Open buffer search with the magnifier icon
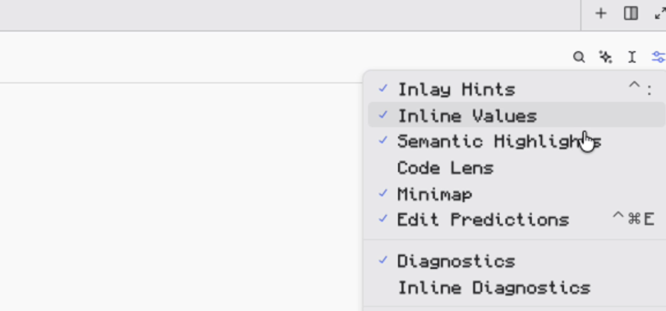The image size is (666, 311). [579, 57]
